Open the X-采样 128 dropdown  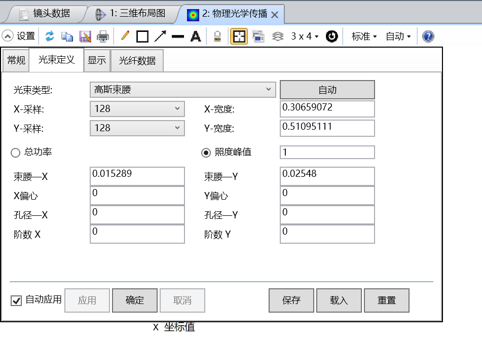(x=137, y=109)
